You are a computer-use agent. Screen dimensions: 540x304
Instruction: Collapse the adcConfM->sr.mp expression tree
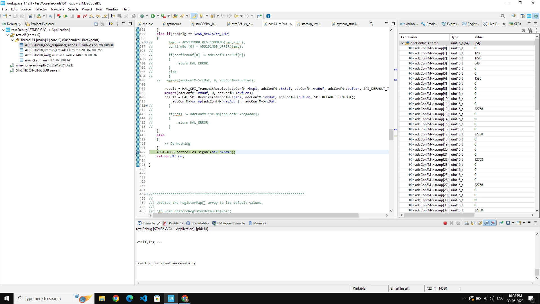(x=402, y=43)
